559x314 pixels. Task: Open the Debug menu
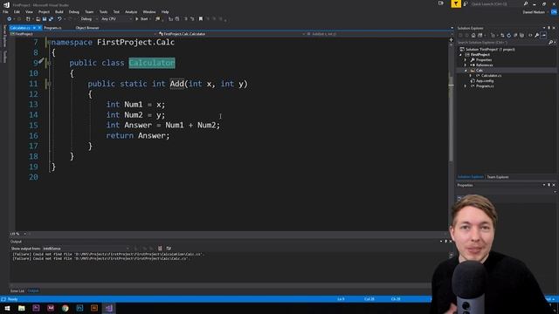click(x=73, y=11)
